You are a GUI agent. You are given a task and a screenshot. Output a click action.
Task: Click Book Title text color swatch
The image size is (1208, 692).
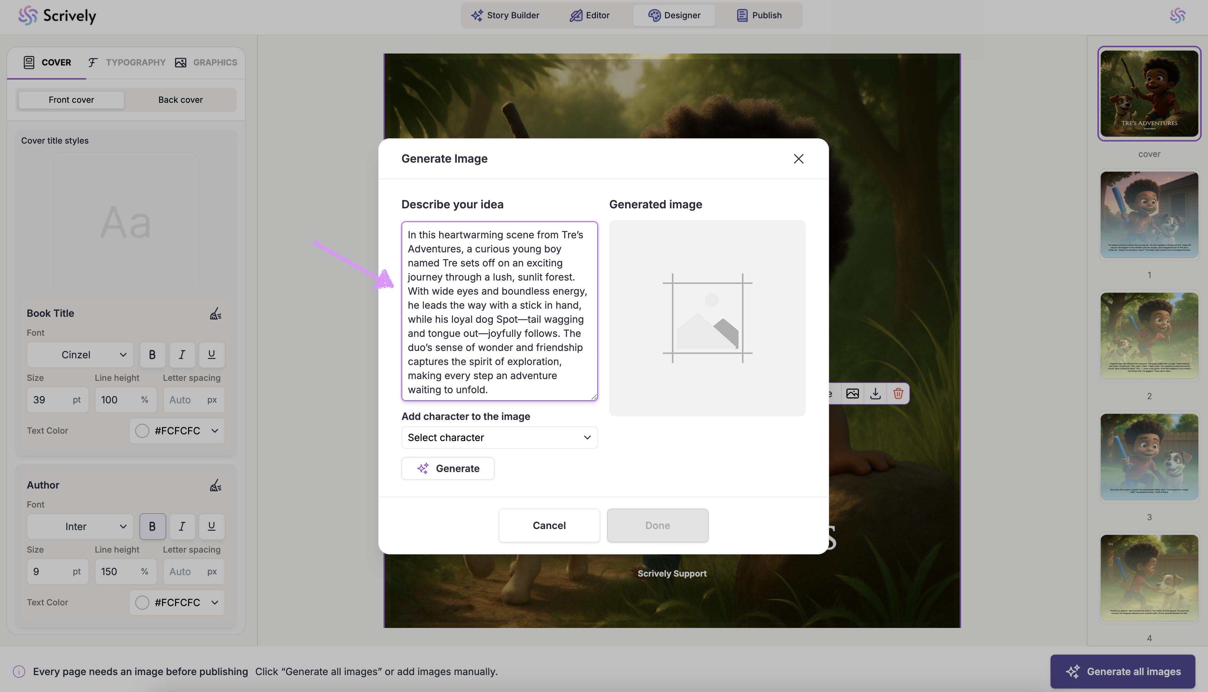point(142,430)
